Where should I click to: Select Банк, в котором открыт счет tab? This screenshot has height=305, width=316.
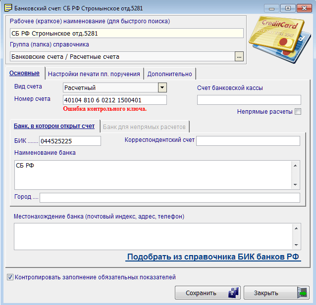click(54, 126)
